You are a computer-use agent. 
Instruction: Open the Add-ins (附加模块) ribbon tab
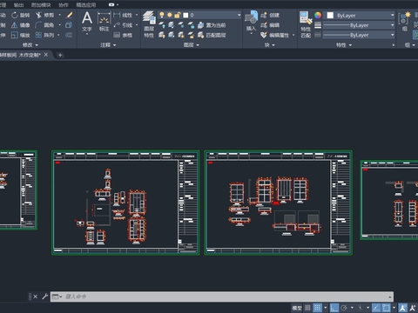coord(41,4)
